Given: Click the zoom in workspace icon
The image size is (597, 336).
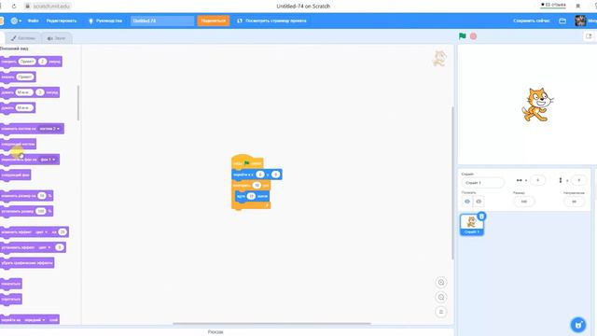Looking at the screenshot, I should coord(441,282).
